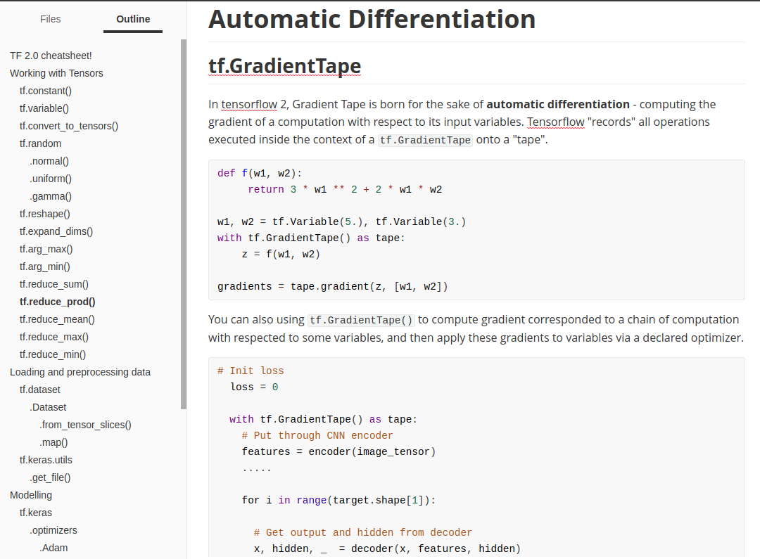760x559 pixels.
Task: Select tf.random outline item
Action: coord(40,143)
